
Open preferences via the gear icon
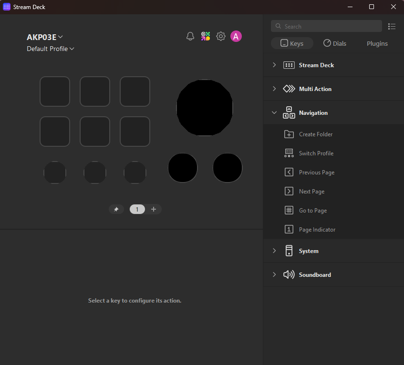point(220,36)
